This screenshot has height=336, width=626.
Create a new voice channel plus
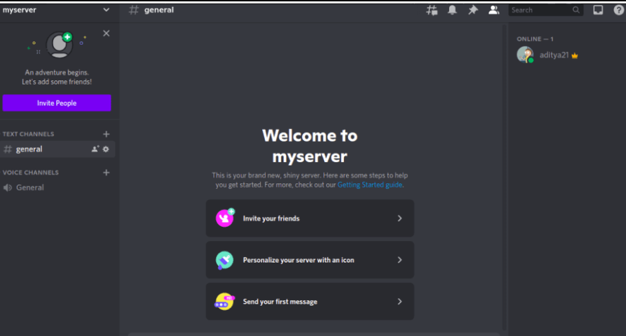tap(106, 172)
